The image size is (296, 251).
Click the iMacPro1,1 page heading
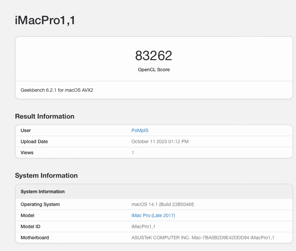coord(45,20)
